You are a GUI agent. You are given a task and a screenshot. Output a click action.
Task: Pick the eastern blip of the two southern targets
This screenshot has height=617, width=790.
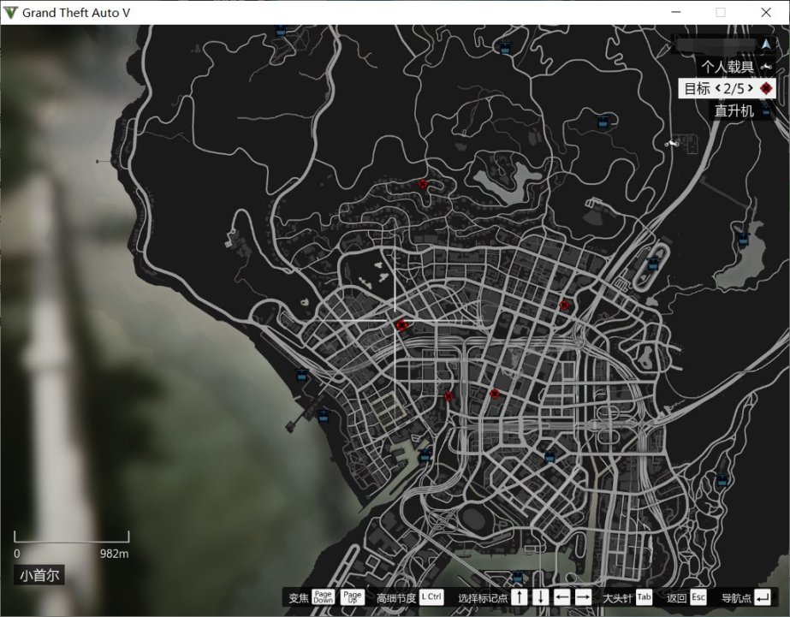(x=494, y=394)
